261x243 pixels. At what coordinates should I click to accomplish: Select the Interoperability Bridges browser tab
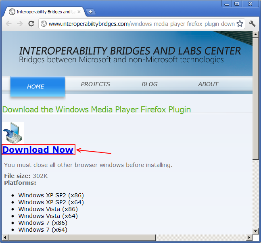pyautogui.click(x=44, y=12)
